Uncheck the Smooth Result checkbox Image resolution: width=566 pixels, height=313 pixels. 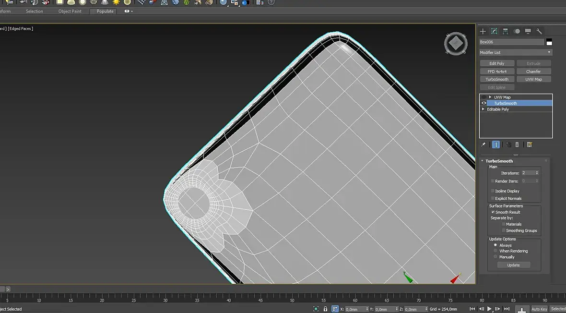pos(493,212)
